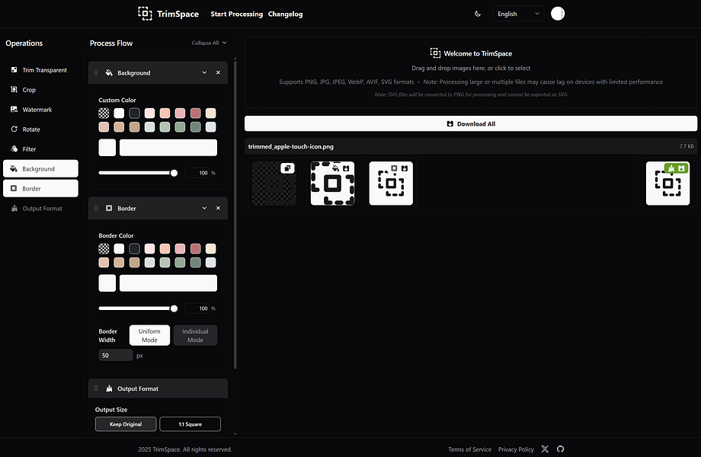The height and width of the screenshot is (457, 701).
Task: Open the Background custom color picker square
Action: pyautogui.click(x=107, y=148)
